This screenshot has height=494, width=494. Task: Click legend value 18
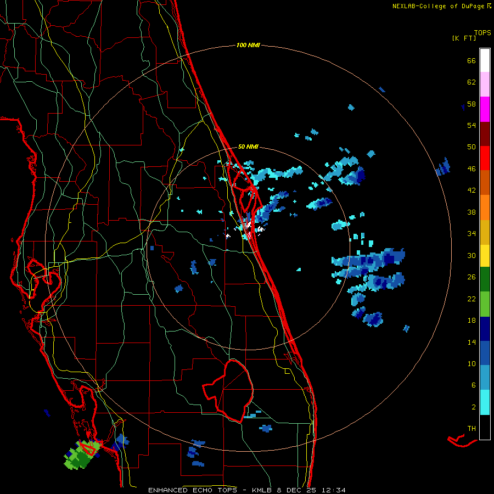(x=471, y=321)
